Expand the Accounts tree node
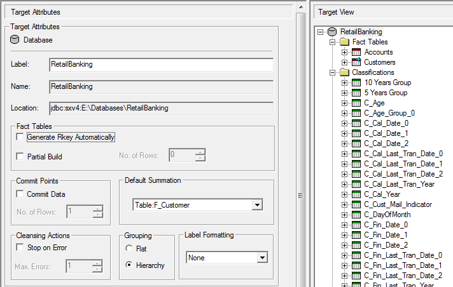 tap(344, 52)
